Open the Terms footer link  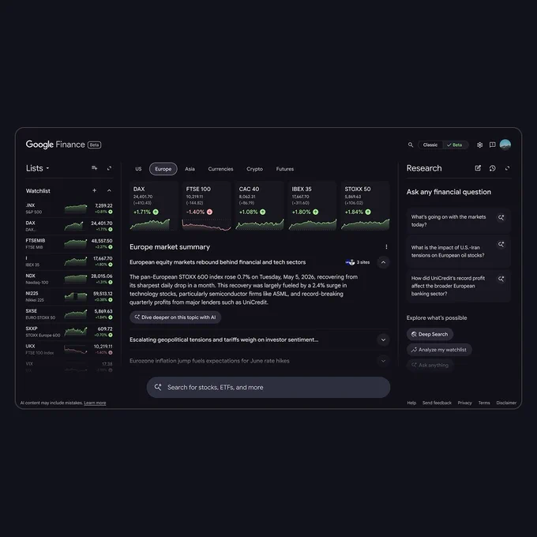click(x=484, y=403)
